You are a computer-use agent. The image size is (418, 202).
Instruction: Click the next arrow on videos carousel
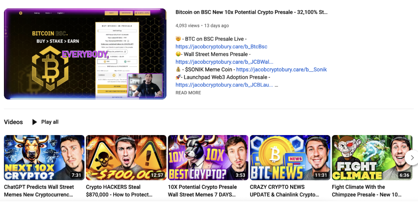(x=412, y=158)
